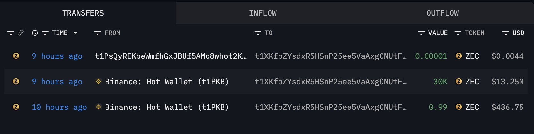Open the FROM column filter icon
This screenshot has height=134, width=534.
pos(98,33)
